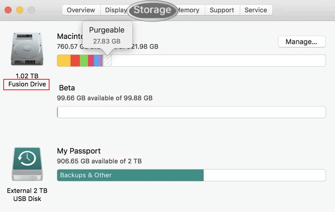Click the Fusion Drive label
Viewport: 335px width, 212px height.
click(27, 85)
